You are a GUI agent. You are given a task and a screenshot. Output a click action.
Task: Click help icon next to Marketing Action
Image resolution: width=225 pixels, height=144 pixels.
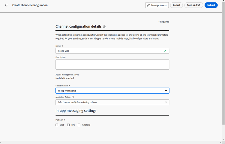(x=73, y=97)
